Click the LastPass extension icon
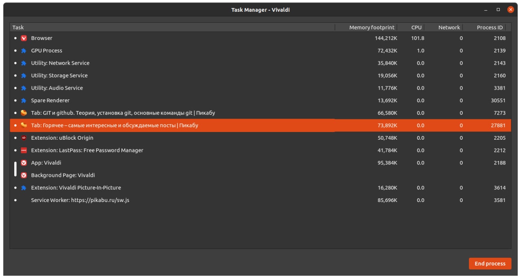This screenshot has height=279, width=521. click(x=24, y=150)
